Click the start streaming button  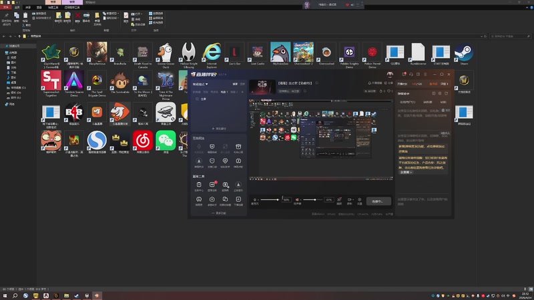pyautogui.click(x=378, y=201)
